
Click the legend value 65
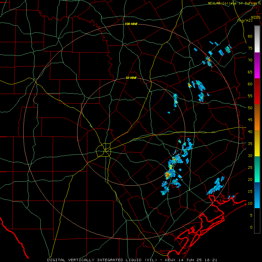250,72
